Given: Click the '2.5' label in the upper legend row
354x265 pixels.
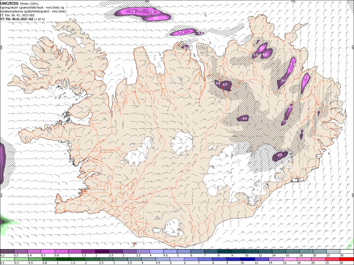Looking at the screenshot, I should coord(111,255).
